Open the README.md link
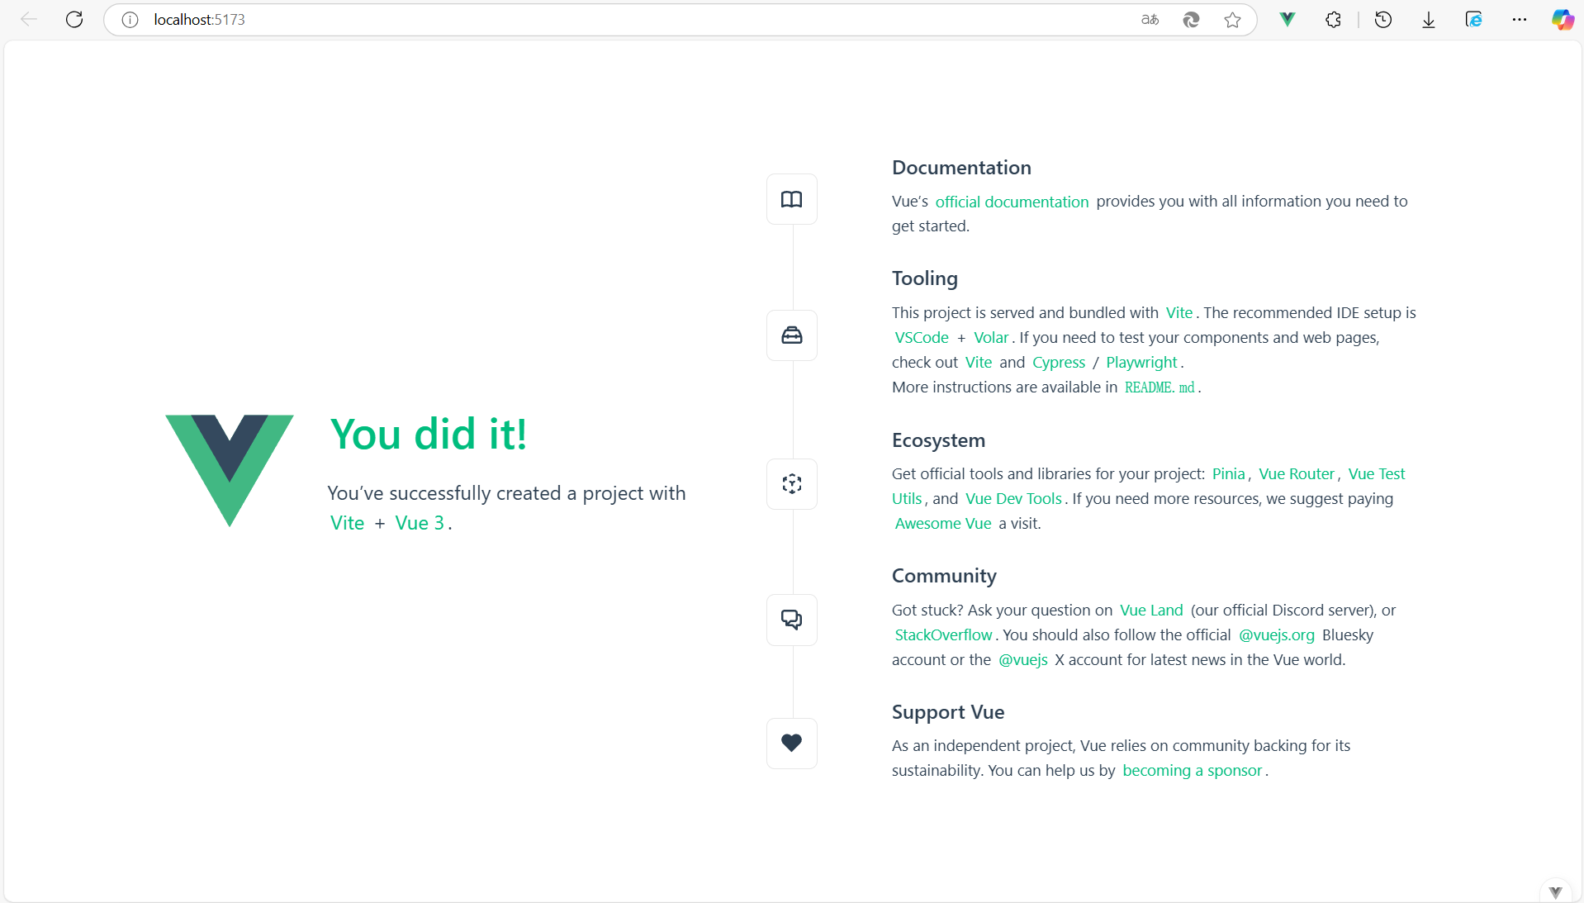This screenshot has width=1584, height=903. click(1160, 387)
